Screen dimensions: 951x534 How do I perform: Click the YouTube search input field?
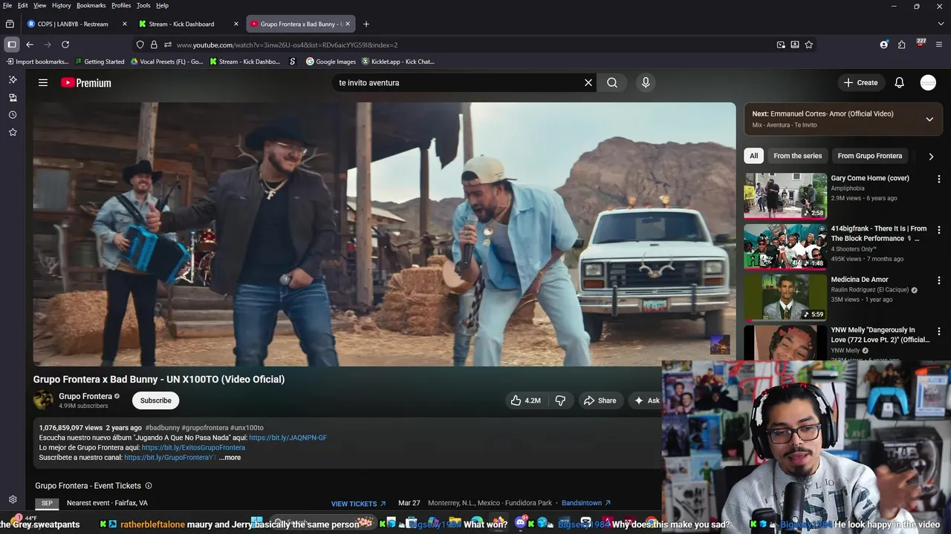coord(457,82)
